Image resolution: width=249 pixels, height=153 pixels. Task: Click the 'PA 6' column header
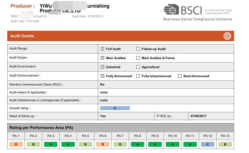click(x=103, y=136)
